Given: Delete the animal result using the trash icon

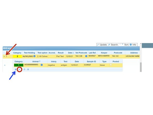Looking at the screenshot, I should (16, 69).
